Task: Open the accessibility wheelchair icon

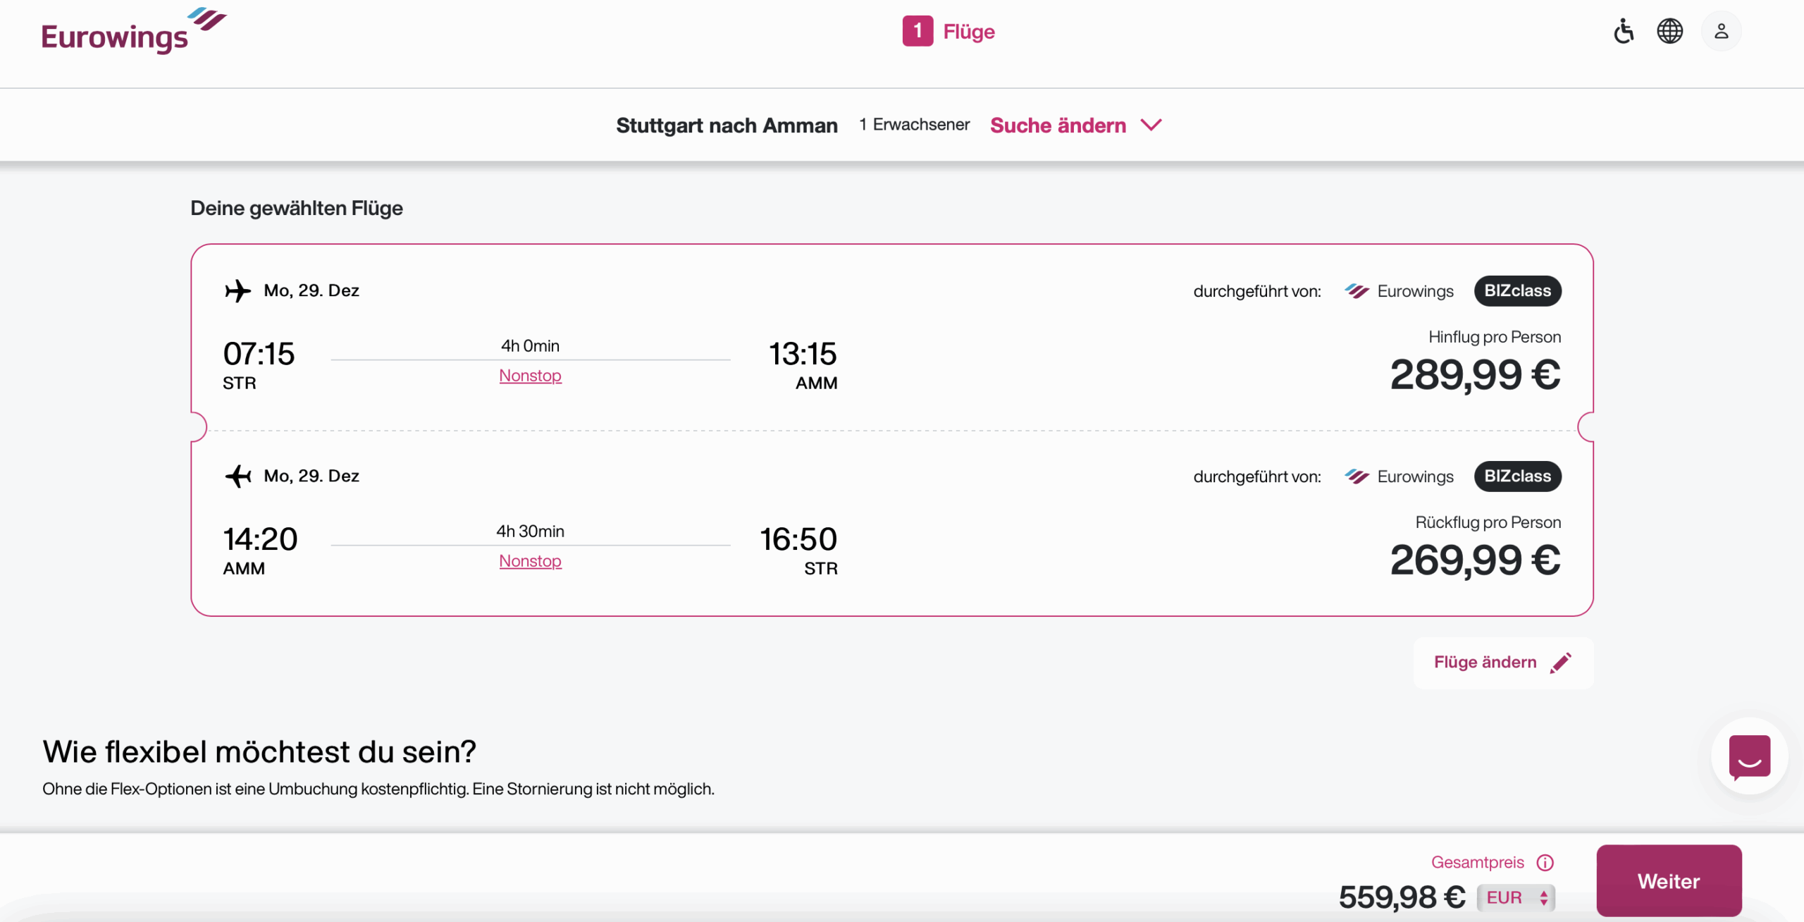Action: [1624, 31]
